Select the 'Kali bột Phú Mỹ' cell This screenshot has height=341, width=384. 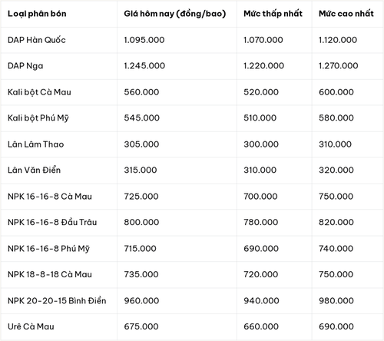pyautogui.click(x=38, y=118)
